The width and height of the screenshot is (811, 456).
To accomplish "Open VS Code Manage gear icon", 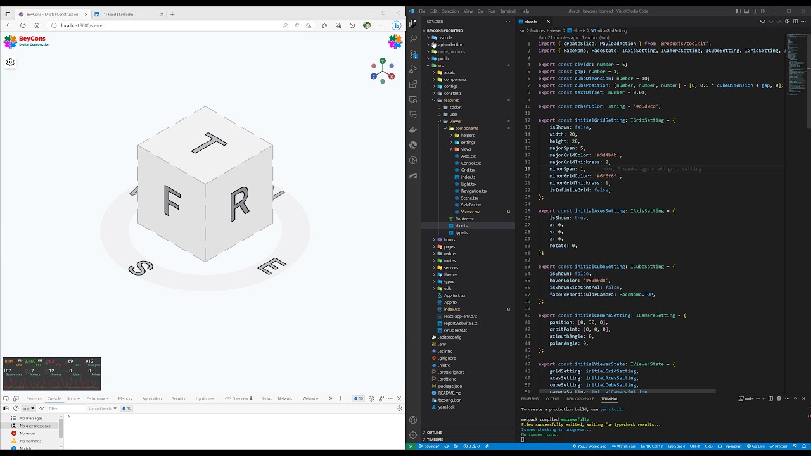I will (x=413, y=435).
